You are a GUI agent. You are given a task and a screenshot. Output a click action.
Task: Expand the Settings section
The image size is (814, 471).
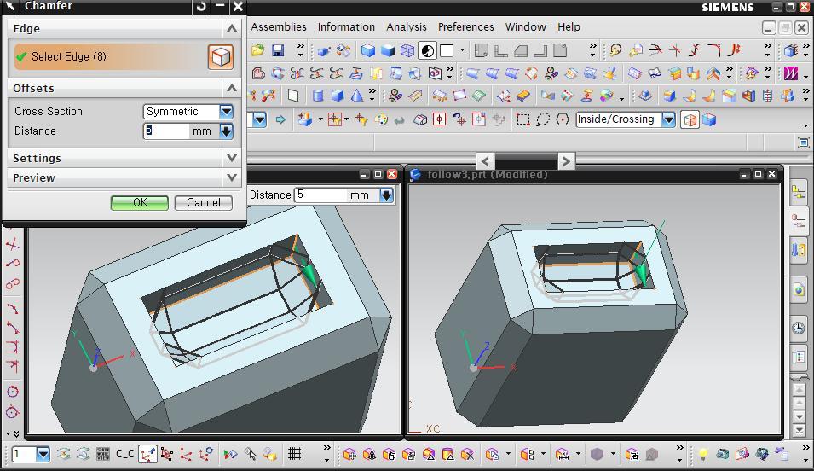pyautogui.click(x=231, y=158)
